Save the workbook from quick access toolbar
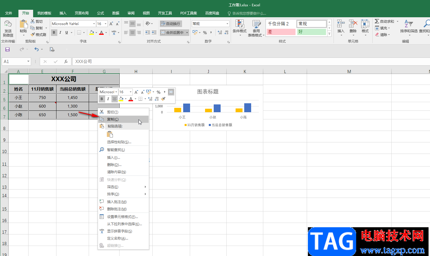The image size is (430, 256). click(7, 49)
